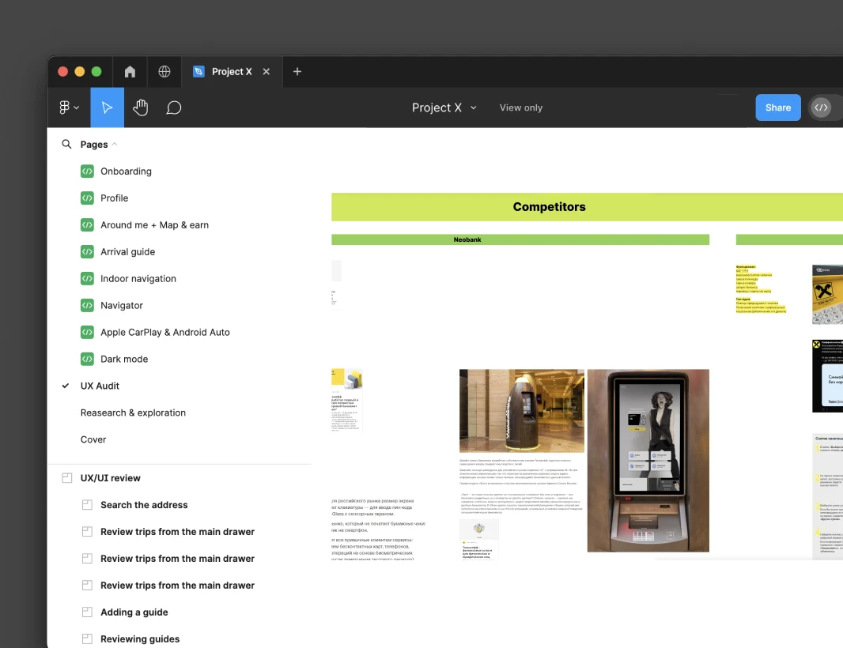
Task: Select the Hand tool for panning
Action: tap(140, 107)
